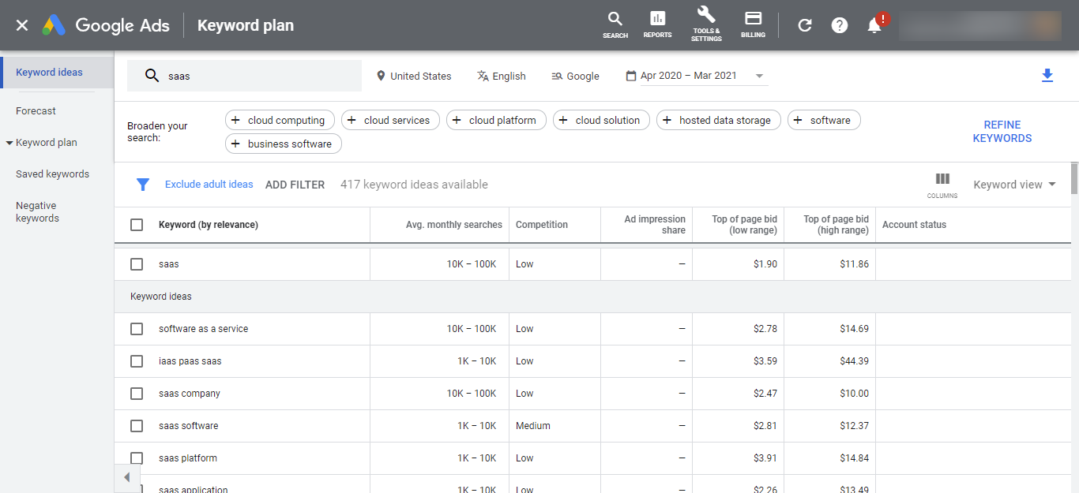
Task: Open the Columns selector icon
Action: [942, 185]
